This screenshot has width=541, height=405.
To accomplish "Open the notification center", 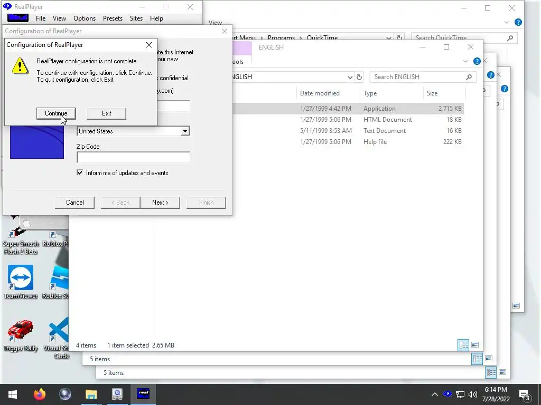I will point(524,396).
